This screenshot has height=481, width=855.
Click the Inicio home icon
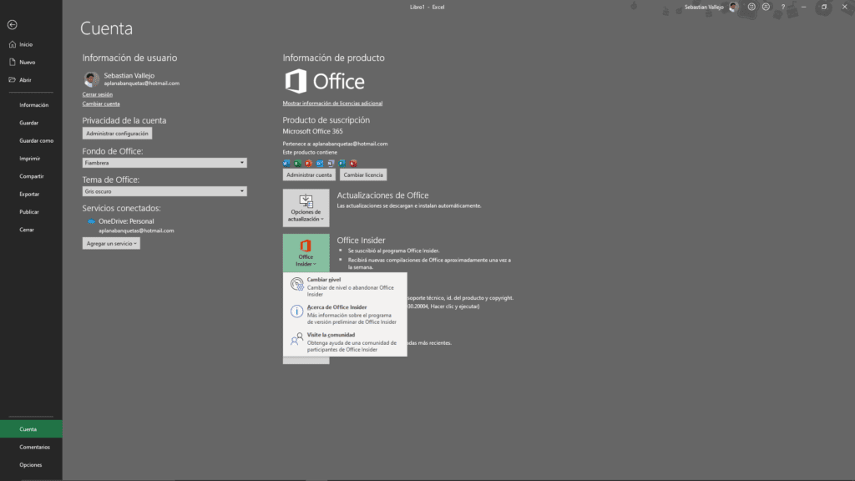[13, 44]
